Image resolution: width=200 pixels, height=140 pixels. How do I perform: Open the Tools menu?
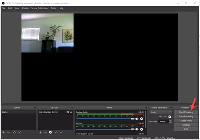53,8
